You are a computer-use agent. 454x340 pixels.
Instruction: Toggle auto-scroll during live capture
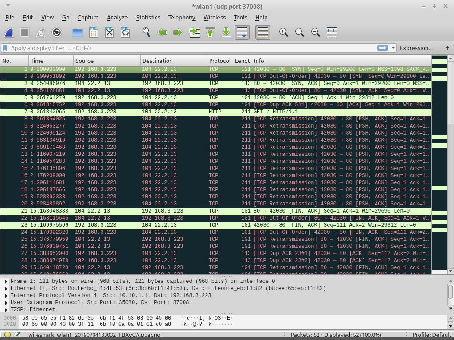242,32
